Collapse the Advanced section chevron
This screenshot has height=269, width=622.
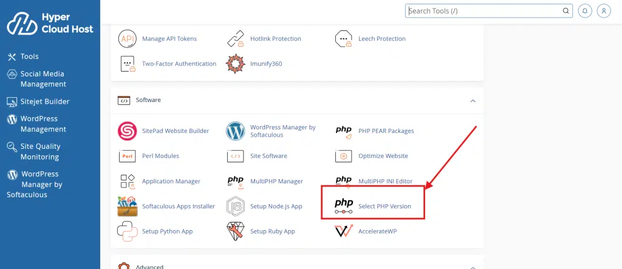pos(473,267)
